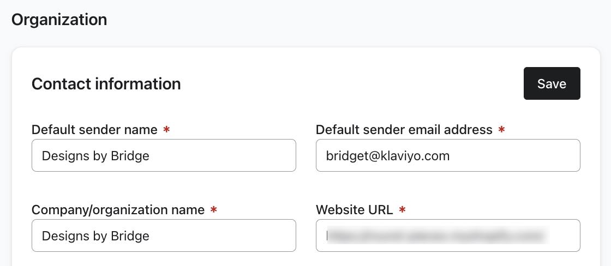The height and width of the screenshot is (266, 611).
Task: Click the "Website URL" label
Action: pos(354,210)
